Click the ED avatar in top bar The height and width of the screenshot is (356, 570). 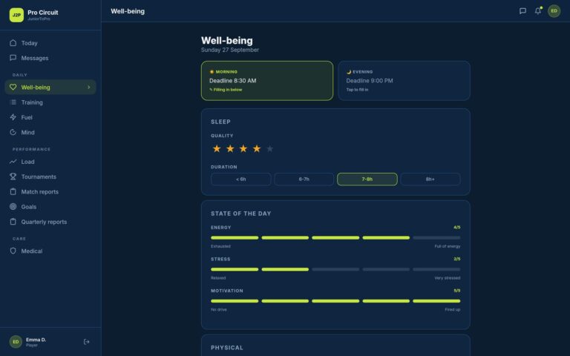click(x=554, y=11)
